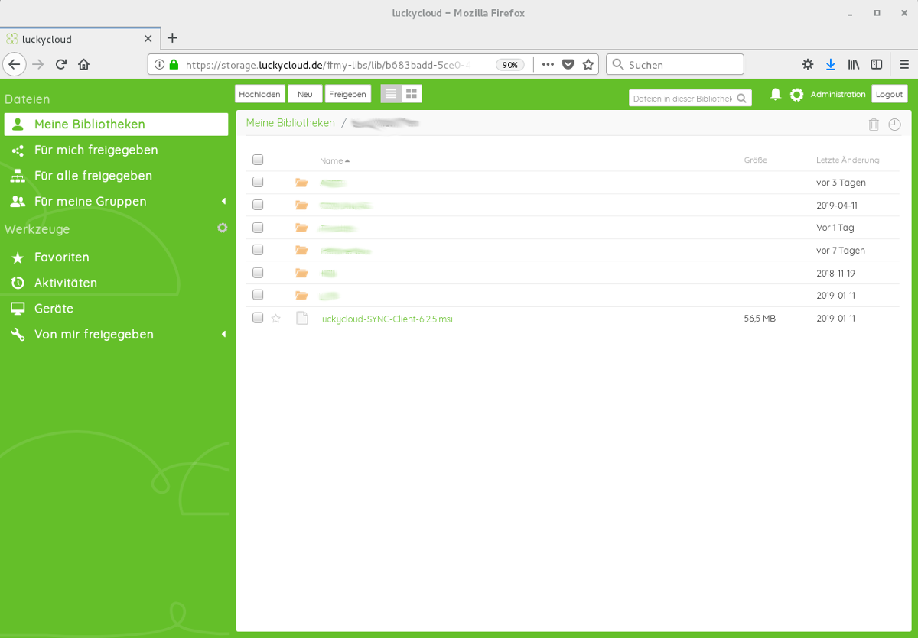The width and height of the screenshot is (918, 638).
Task: Open the folder modified 2019-04-11
Action: click(346, 206)
